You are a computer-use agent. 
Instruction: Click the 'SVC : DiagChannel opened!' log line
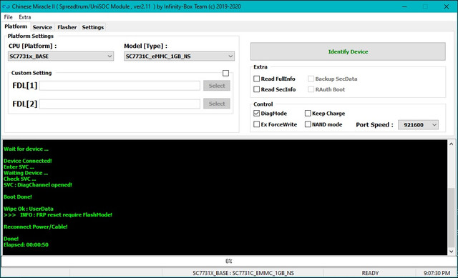pos(38,185)
